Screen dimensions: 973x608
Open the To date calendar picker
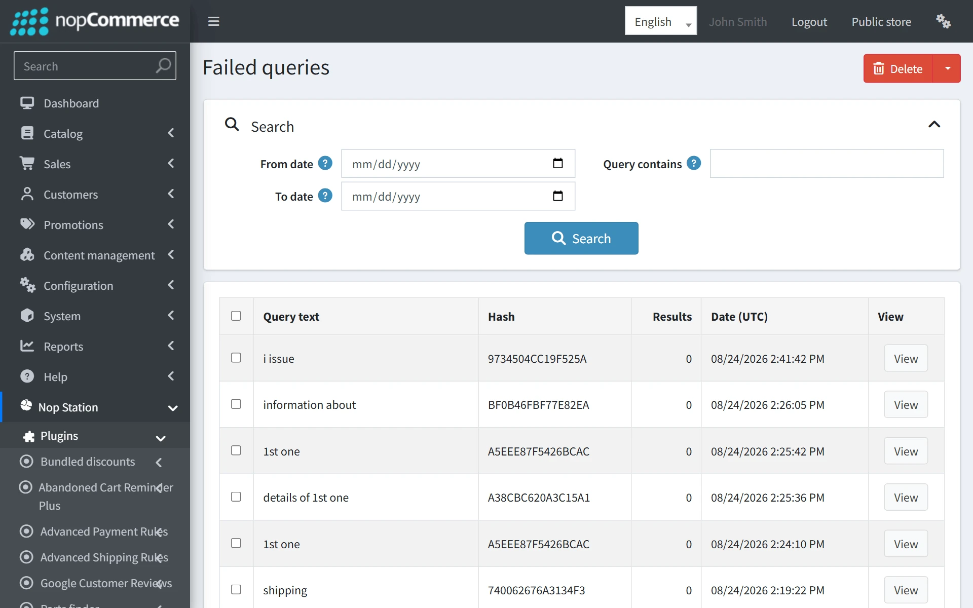tap(558, 196)
